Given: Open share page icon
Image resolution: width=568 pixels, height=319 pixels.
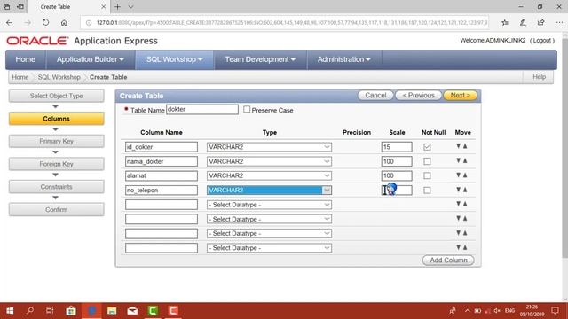Looking at the screenshot, I should (x=540, y=22).
